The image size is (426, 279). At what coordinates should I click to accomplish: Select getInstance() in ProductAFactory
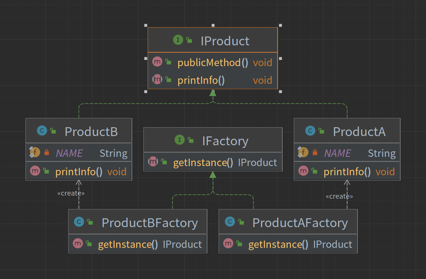(278, 244)
